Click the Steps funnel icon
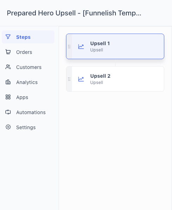Viewport: 172px width, 210px height. pyautogui.click(x=8, y=37)
